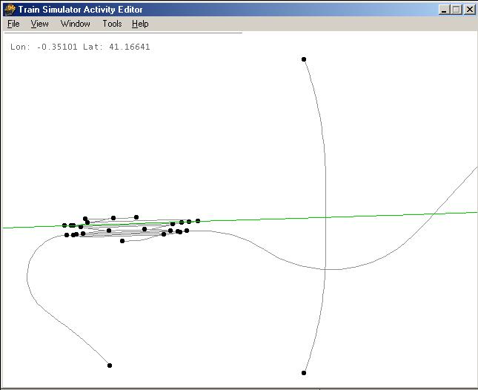Click the Train Simulator Activity Editor title bar
478x390 pixels.
pos(222,10)
